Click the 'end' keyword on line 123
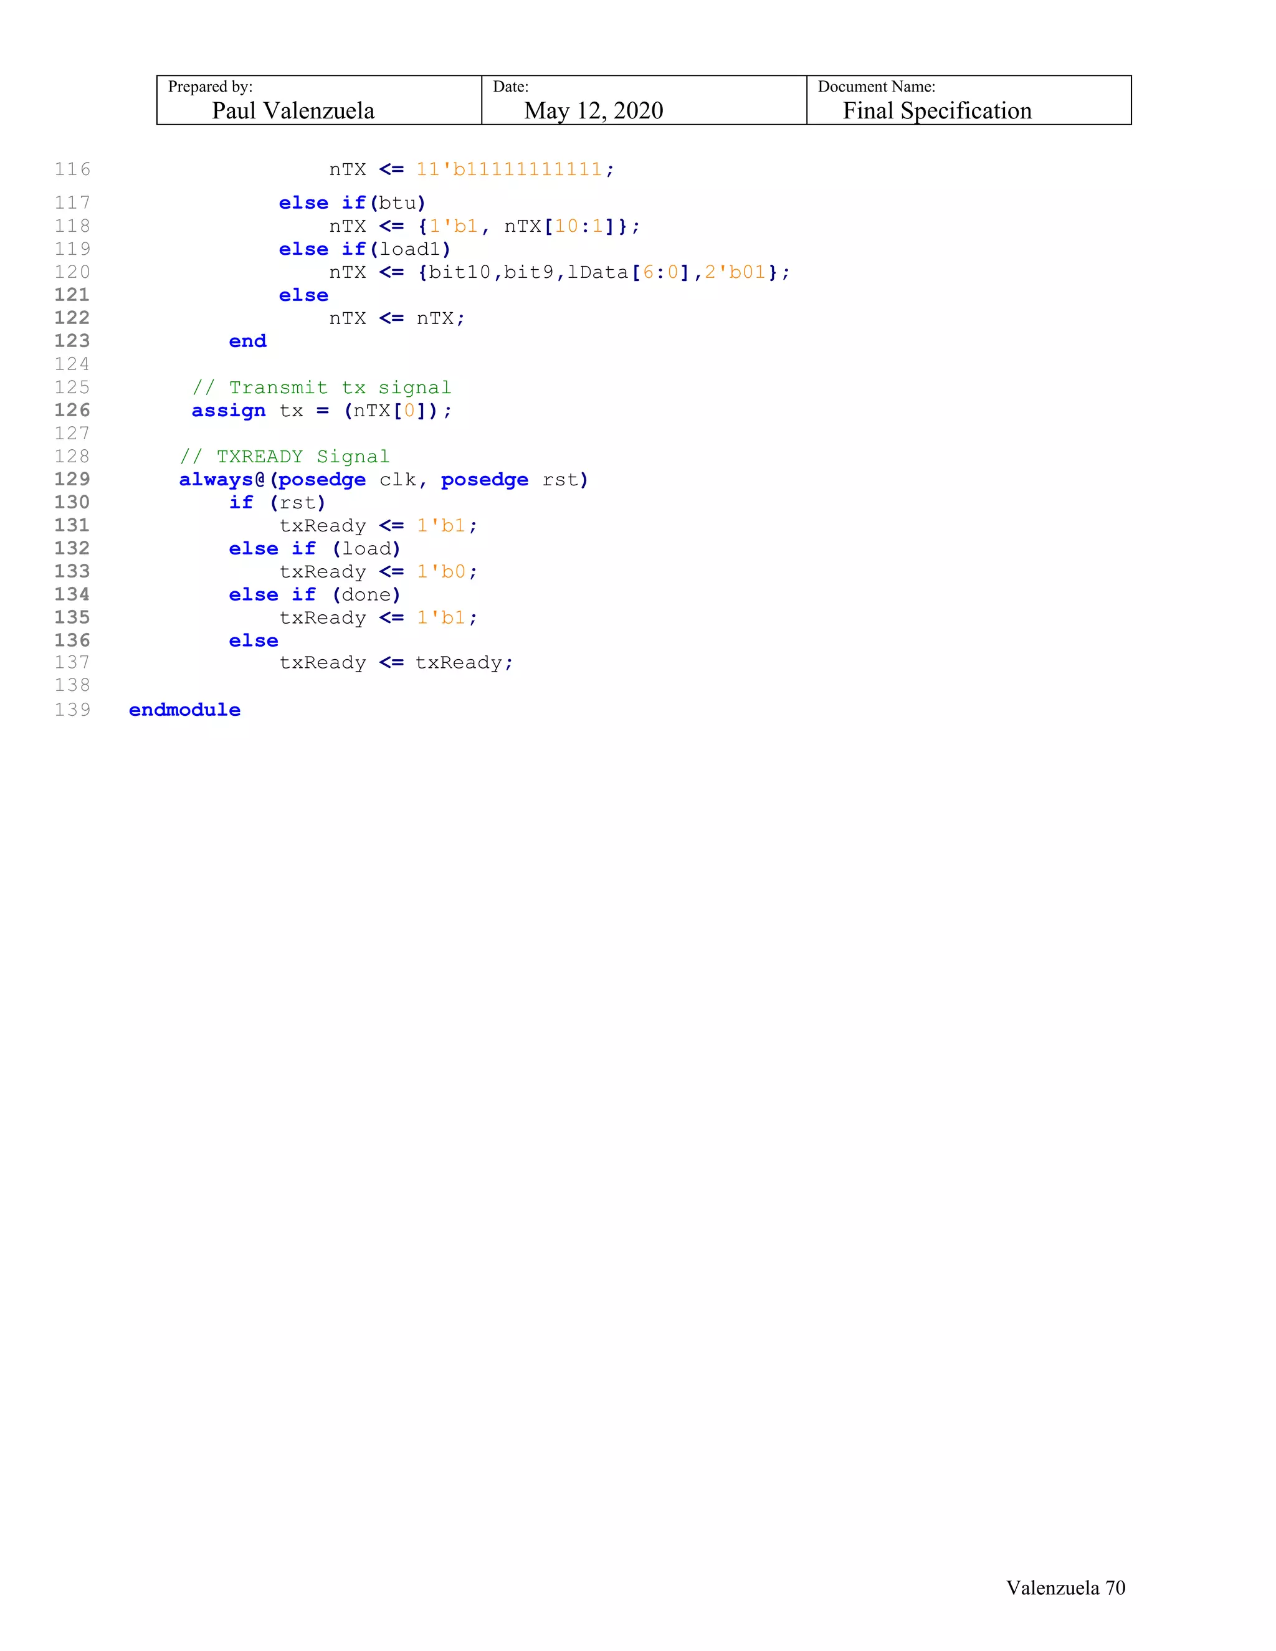The image size is (1276, 1651). click(x=247, y=341)
